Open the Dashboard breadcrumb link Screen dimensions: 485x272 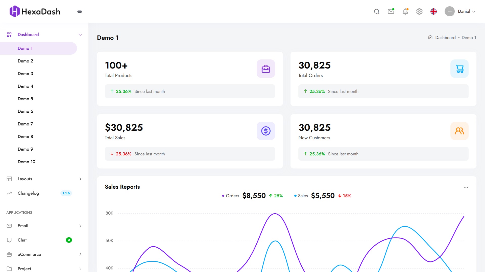(x=445, y=37)
